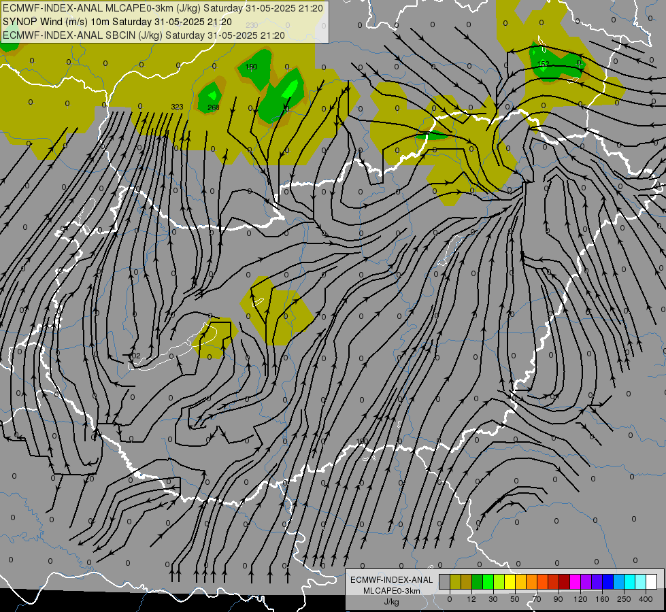The height and width of the screenshot is (612, 666).
Task: Choose the cyan legend swatch
Action: 629,581
